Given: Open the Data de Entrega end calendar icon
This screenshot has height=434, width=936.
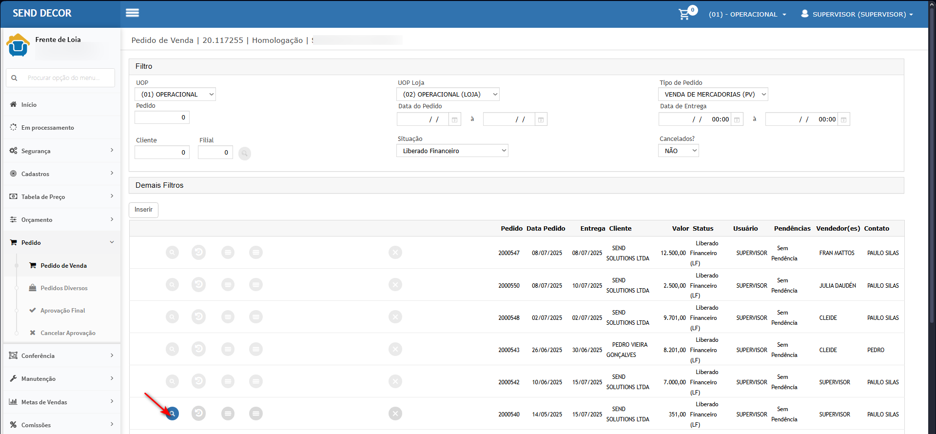Looking at the screenshot, I should tap(844, 119).
